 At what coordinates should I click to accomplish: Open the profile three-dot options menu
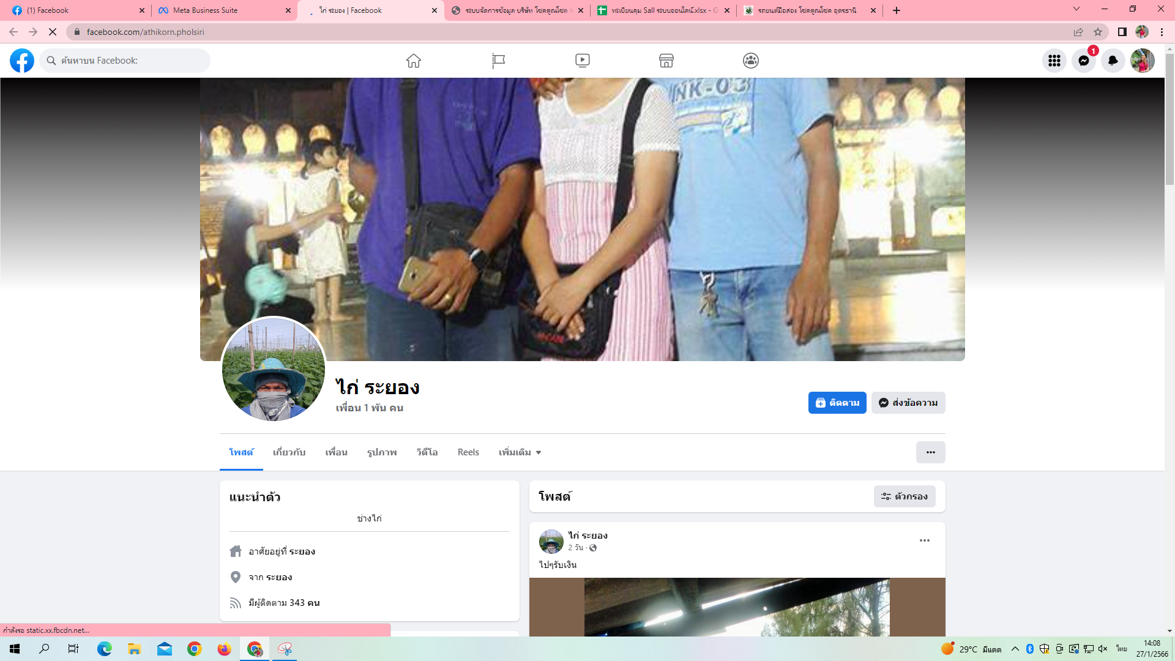click(x=930, y=452)
